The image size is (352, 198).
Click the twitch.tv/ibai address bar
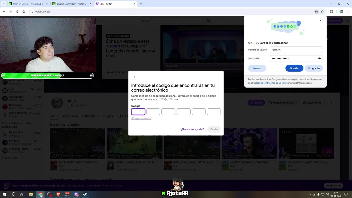(170, 12)
